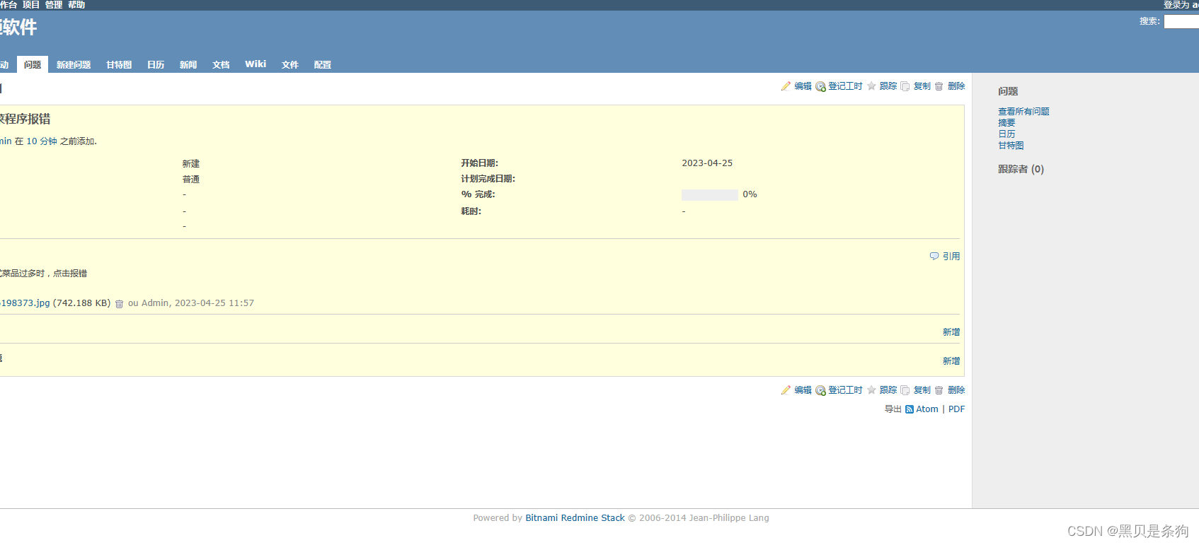Image resolution: width=1199 pixels, height=545 pixels.
Task: Open the 新闻 tab
Action: coord(188,64)
